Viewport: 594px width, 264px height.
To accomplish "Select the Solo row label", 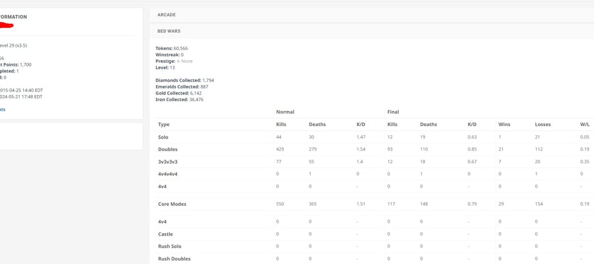I will tap(163, 137).
